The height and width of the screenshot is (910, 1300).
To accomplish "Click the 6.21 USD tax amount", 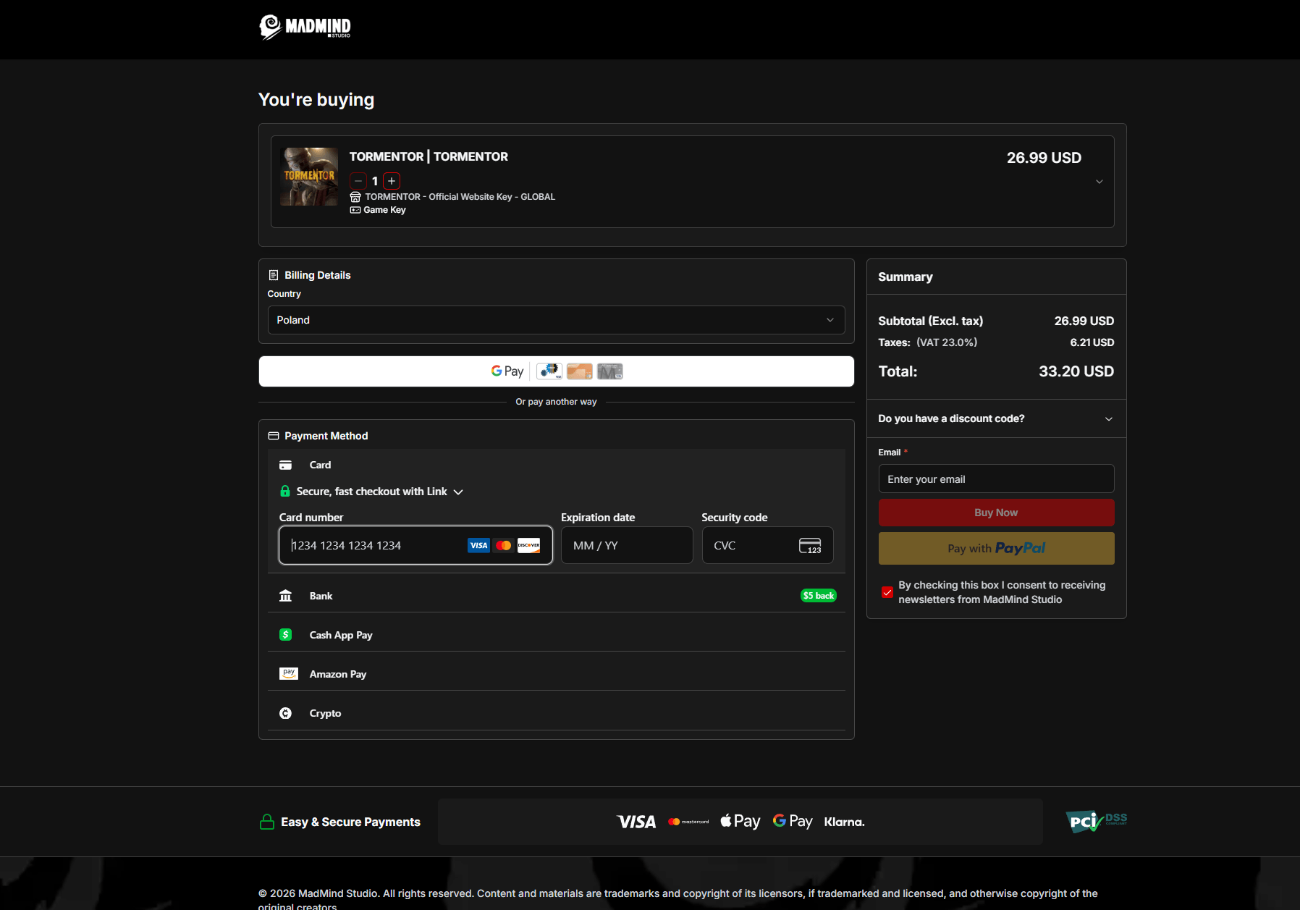I will [1092, 342].
